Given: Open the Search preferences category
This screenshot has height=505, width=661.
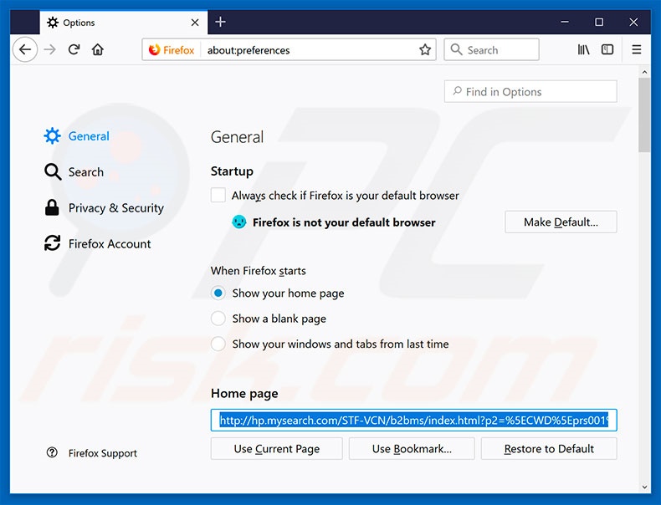Looking at the screenshot, I should point(85,172).
